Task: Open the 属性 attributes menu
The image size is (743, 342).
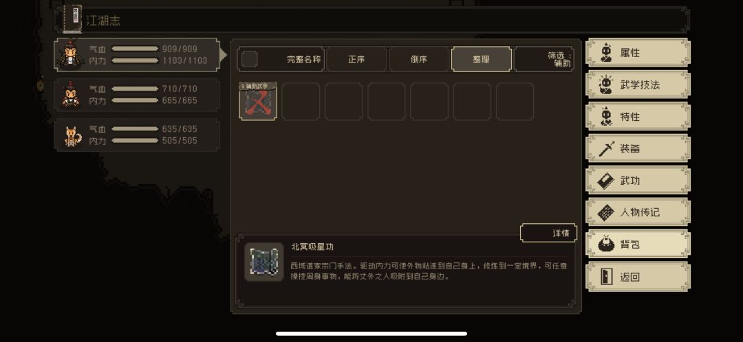Action: [x=638, y=52]
